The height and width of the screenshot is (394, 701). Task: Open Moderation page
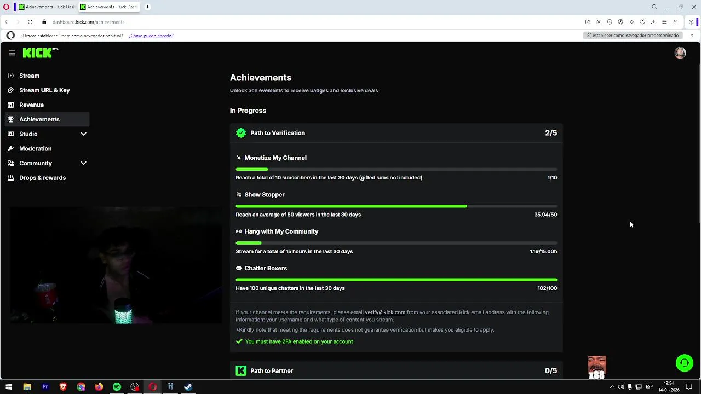(x=47, y=148)
